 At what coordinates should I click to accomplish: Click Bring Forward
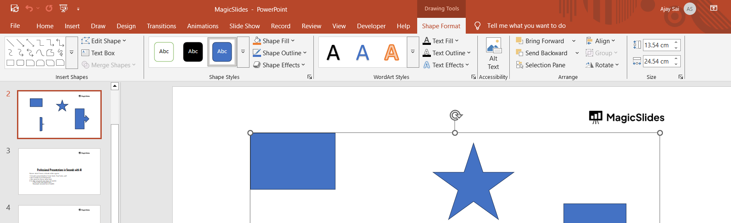540,41
